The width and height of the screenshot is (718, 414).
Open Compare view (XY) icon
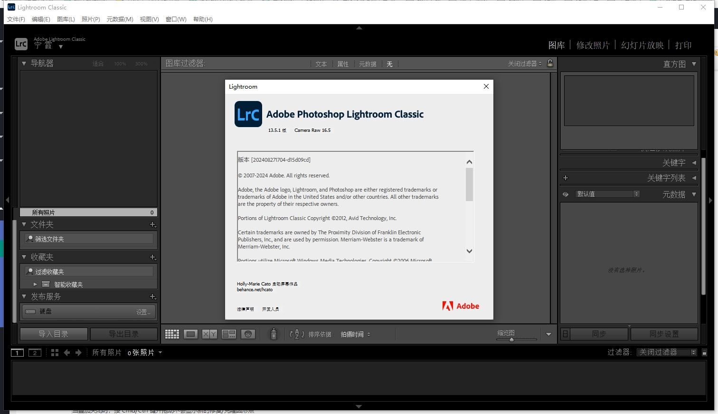click(x=209, y=334)
